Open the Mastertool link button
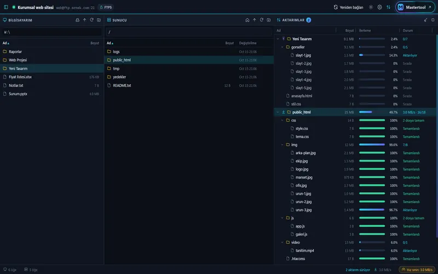Image resolution: width=438 pixels, height=274 pixels. pyautogui.click(x=415, y=7)
